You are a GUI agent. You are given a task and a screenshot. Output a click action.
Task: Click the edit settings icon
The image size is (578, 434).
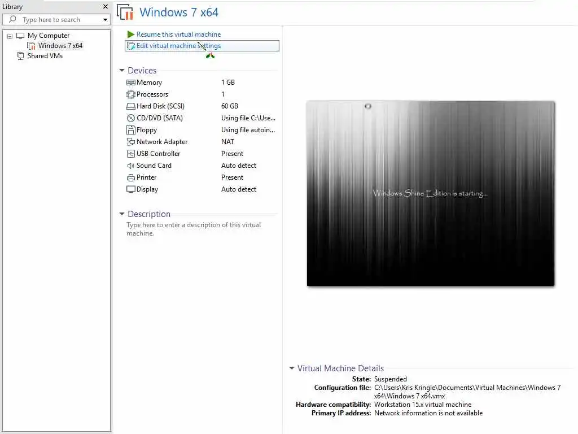(x=131, y=46)
